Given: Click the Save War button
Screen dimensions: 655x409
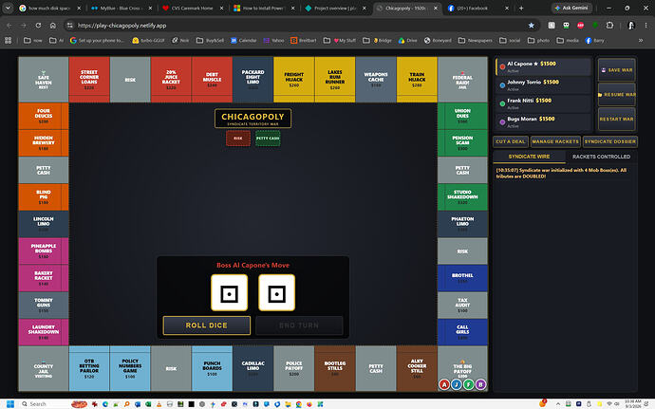Looking at the screenshot, I should 617,70.
